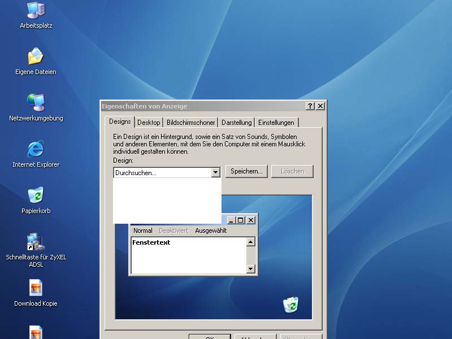The width and height of the screenshot is (452, 339).
Task: Open the Arbeitsplatz desktop icon
Action: tap(36, 11)
